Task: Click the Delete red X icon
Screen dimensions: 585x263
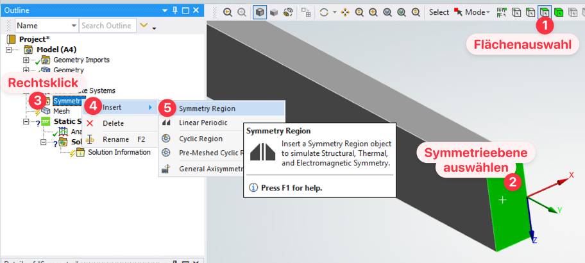Action: 90,123
